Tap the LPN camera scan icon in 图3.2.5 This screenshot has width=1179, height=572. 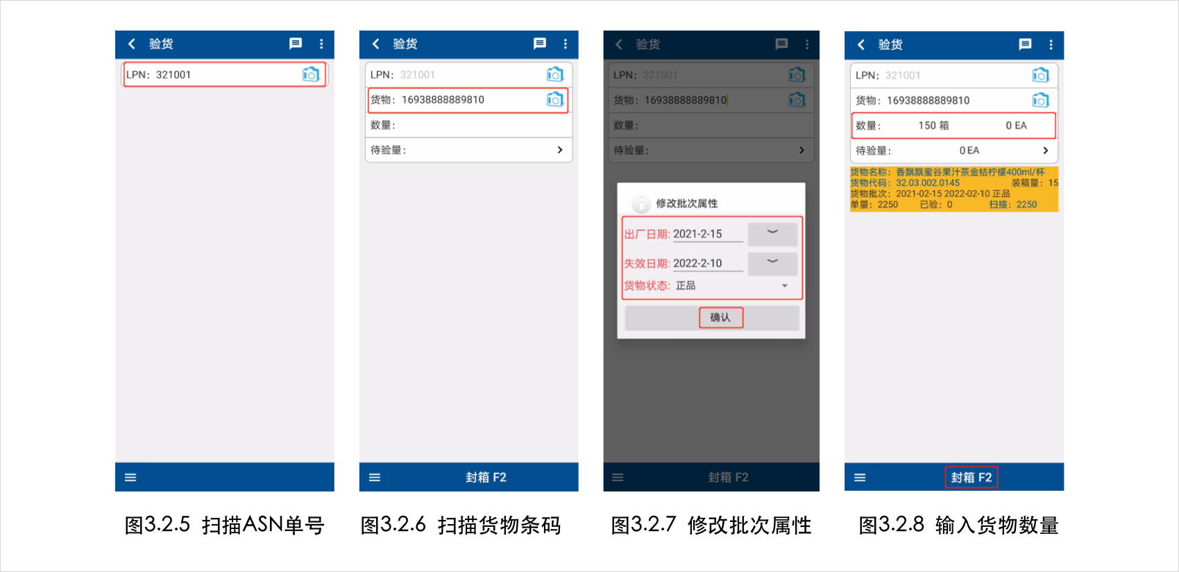coord(311,74)
